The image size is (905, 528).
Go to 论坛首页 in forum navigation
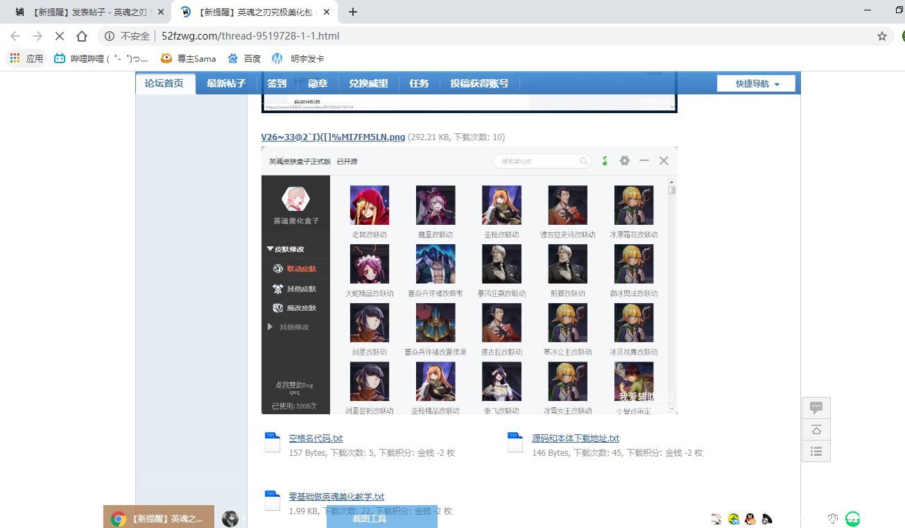pyautogui.click(x=164, y=83)
